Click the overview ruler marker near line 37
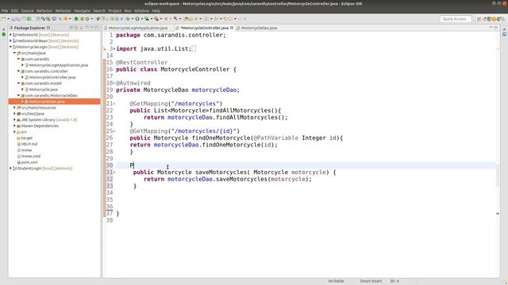Screen dimensions: 508x285 (498, 214)
